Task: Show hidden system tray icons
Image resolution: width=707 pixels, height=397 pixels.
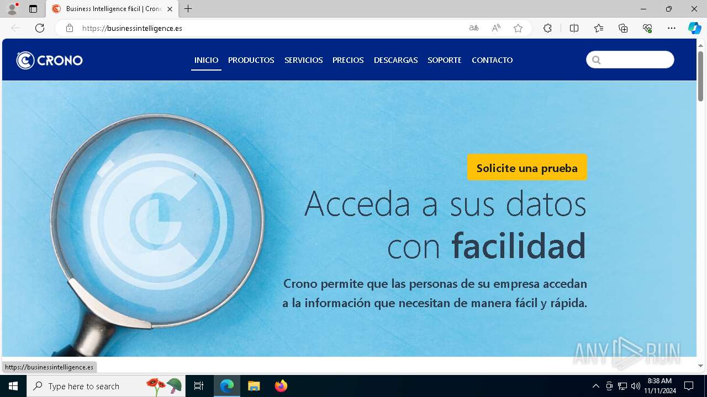Action: click(595, 386)
